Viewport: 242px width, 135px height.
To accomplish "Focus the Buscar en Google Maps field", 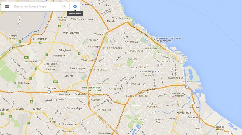I will pos(37,6).
